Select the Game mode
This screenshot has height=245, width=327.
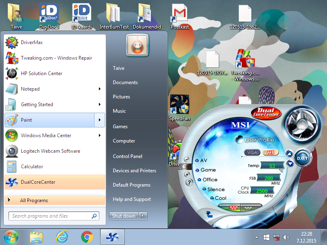[x=206, y=170]
